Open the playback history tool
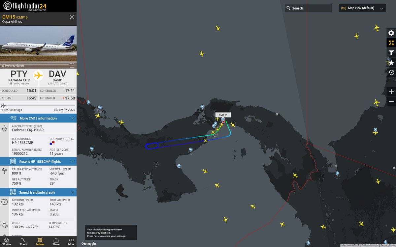Viewport: 396px width, 247px height. pos(391,72)
